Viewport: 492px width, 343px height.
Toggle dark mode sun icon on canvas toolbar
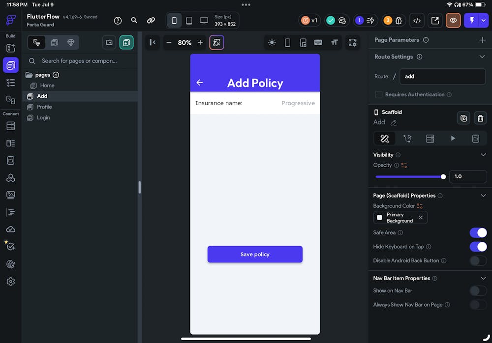[x=272, y=43]
